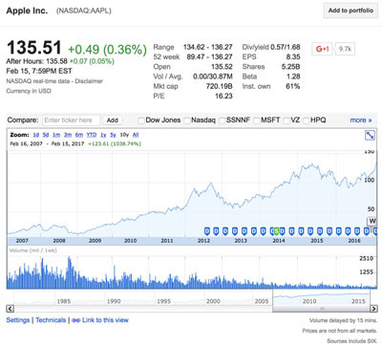Click the chart fullscreen expand icon

click(x=370, y=136)
